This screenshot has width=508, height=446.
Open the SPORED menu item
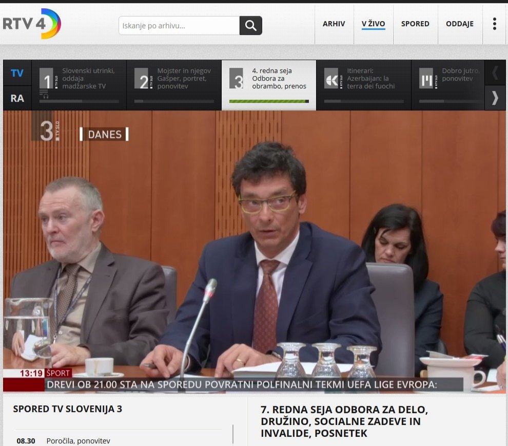[415, 24]
